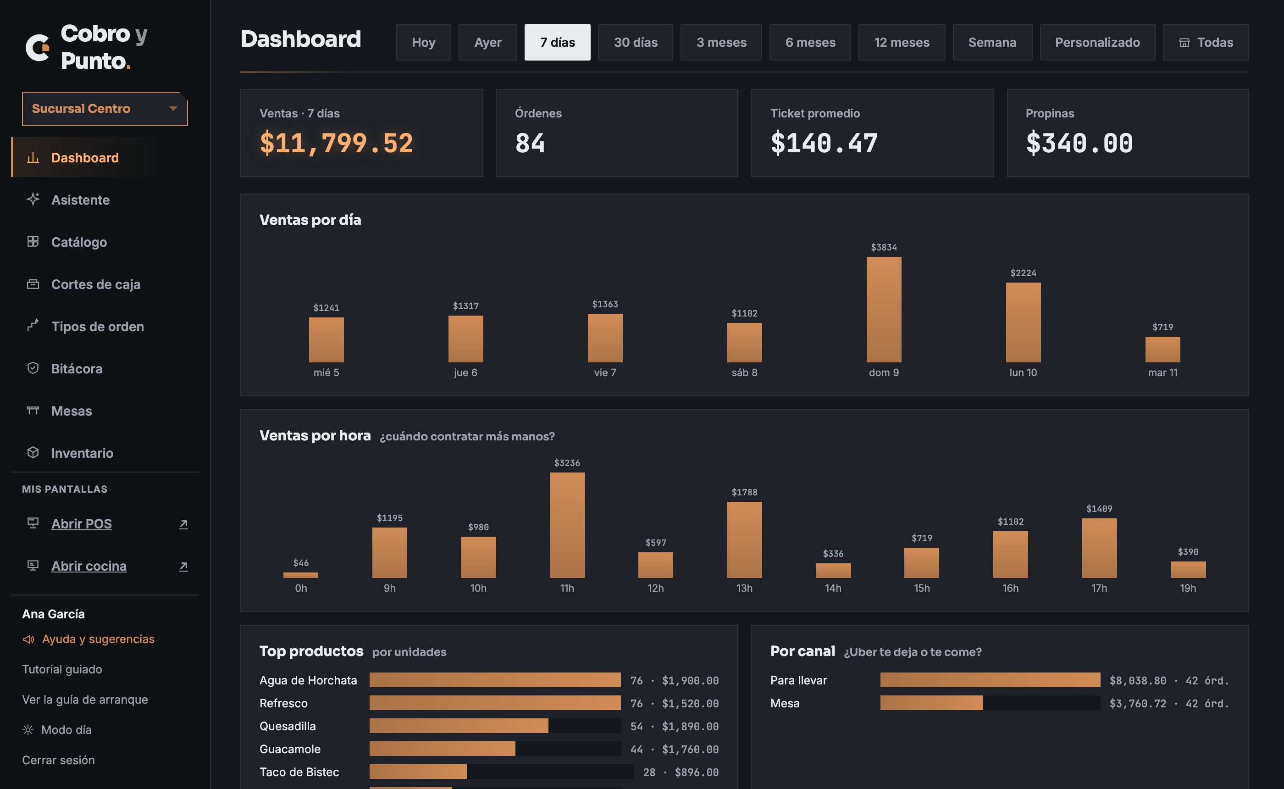Image resolution: width=1284 pixels, height=789 pixels.
Task: Click the Para llevar channel bar
Action: (x=990, y=680)
